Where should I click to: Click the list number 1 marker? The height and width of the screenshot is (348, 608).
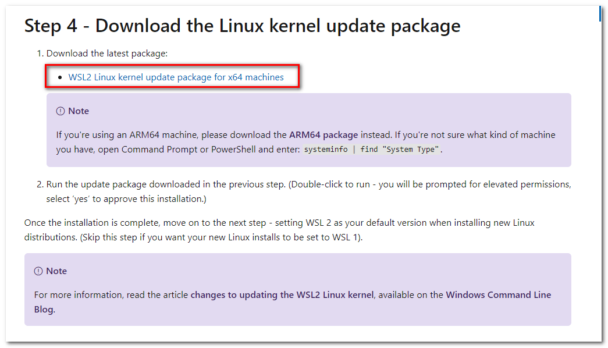point(40,54)
